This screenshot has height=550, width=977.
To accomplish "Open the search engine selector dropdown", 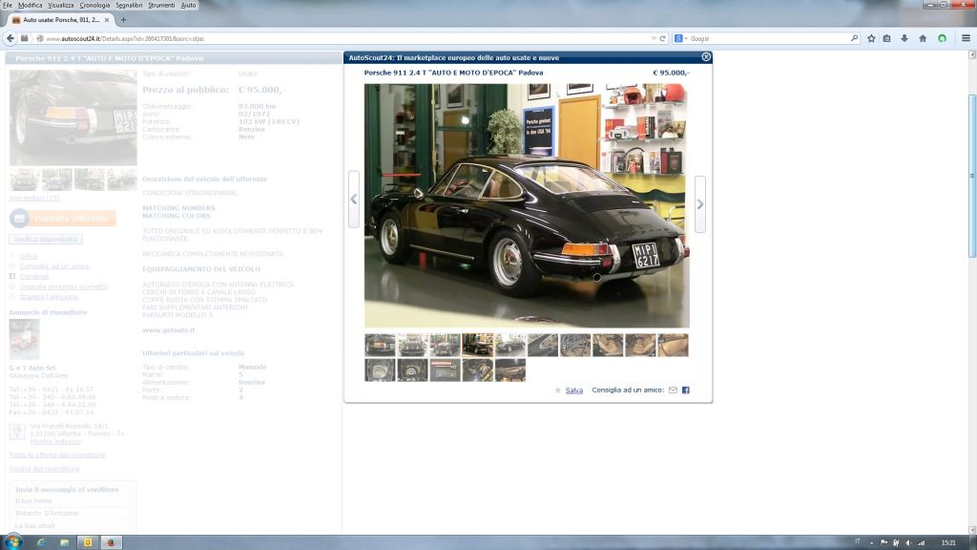I will point(681,38).
